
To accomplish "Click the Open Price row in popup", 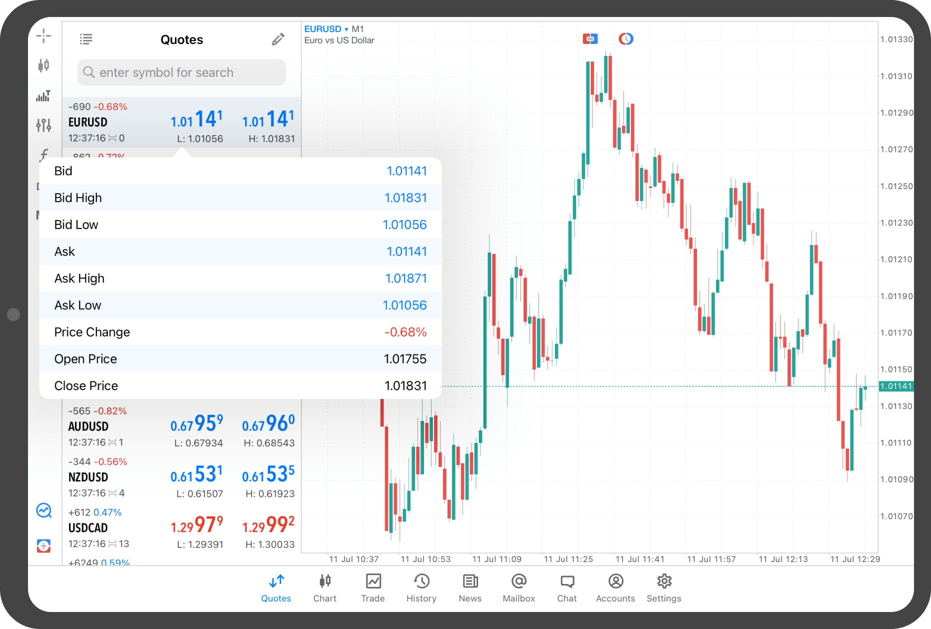I will coord(240,359).
